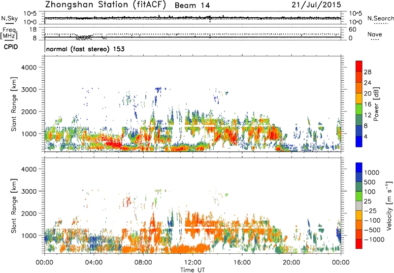Click the '2000' tick of the velocity panel
The height and width of the screenshot is (273, 394).
[x=29, y=213]
